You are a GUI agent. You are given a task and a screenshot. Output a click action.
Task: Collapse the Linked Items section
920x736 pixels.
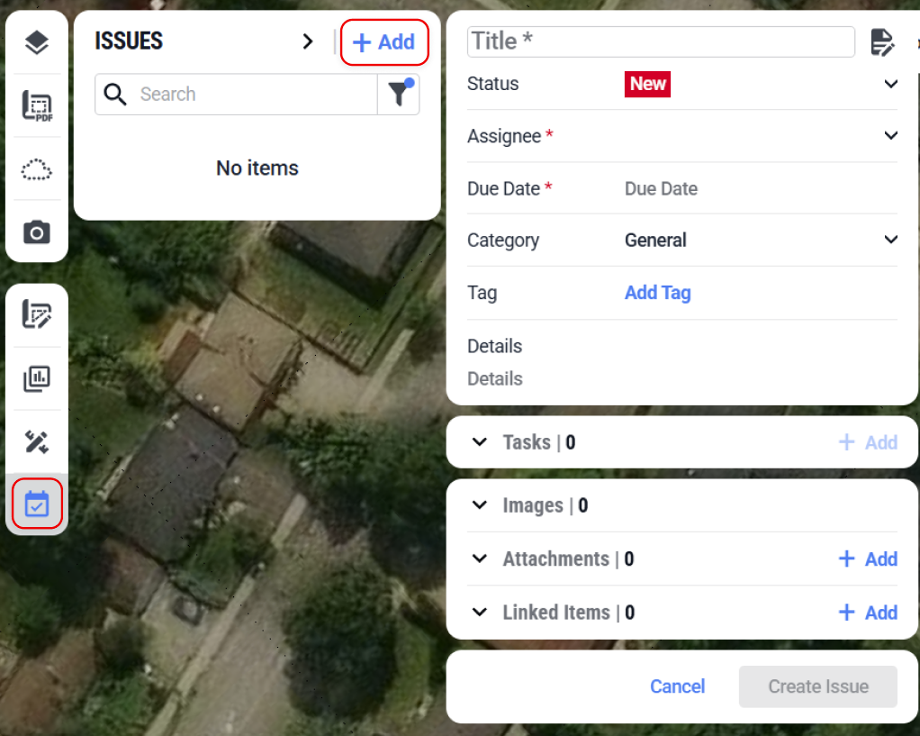pos(480,612)
